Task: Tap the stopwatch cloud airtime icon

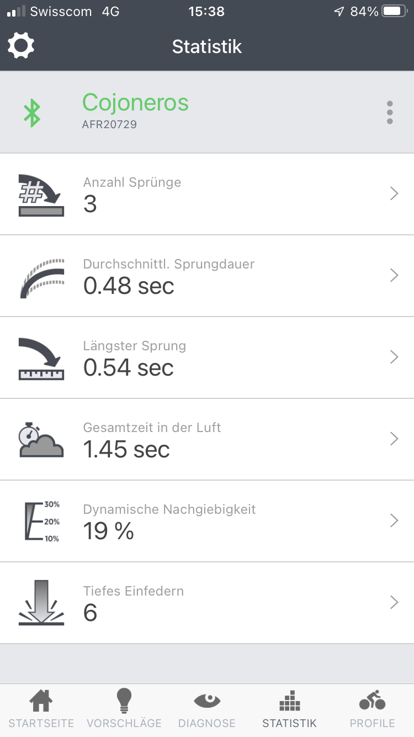Action: [x=41, y=440]
